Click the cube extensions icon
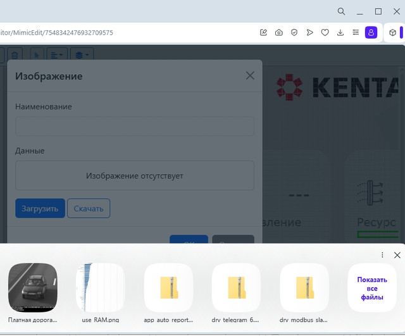 (392, 32)
